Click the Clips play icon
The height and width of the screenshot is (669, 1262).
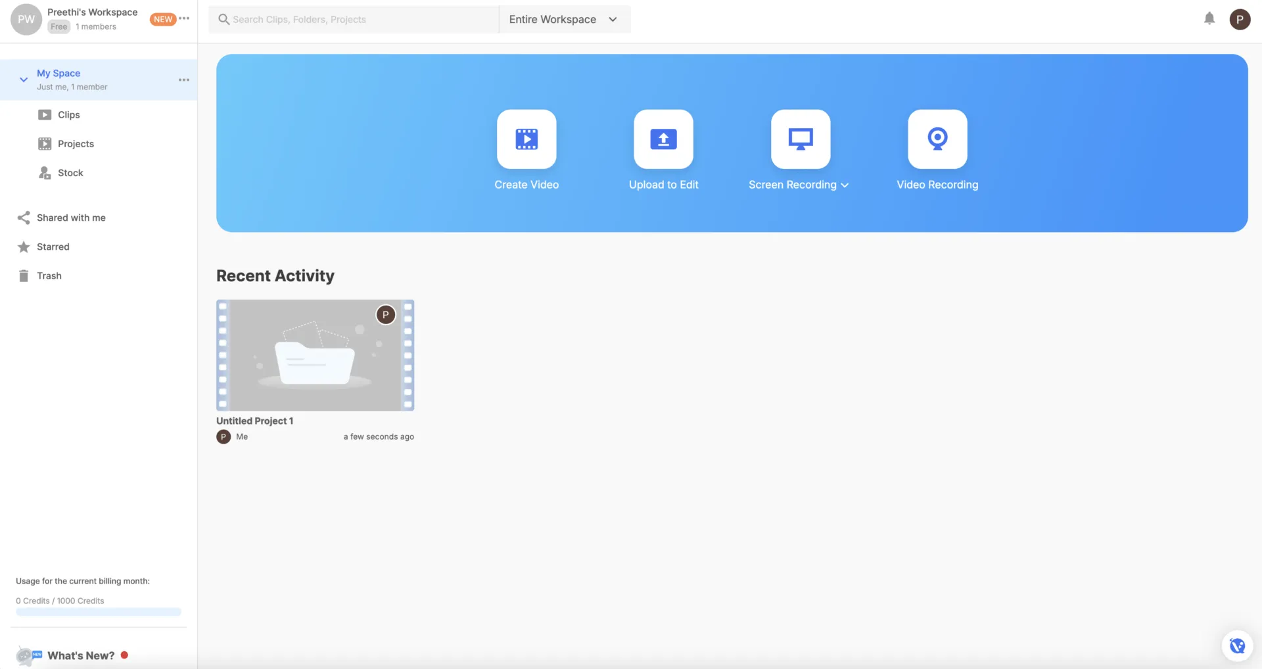tap(45, 114)
